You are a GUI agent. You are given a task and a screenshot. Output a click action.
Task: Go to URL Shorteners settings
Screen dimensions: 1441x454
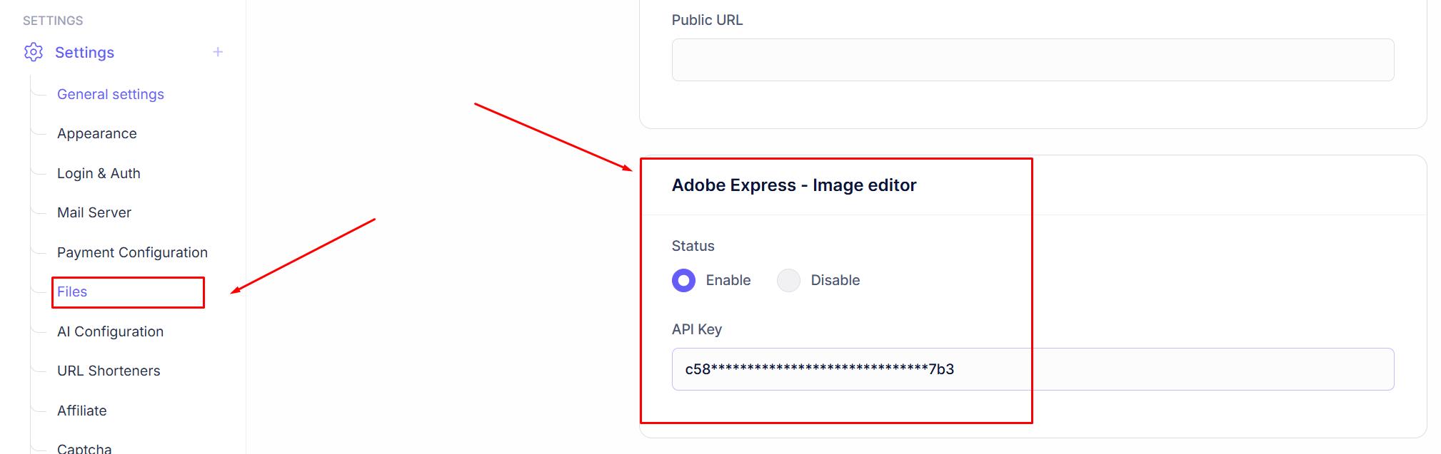(x=109, y=371)
